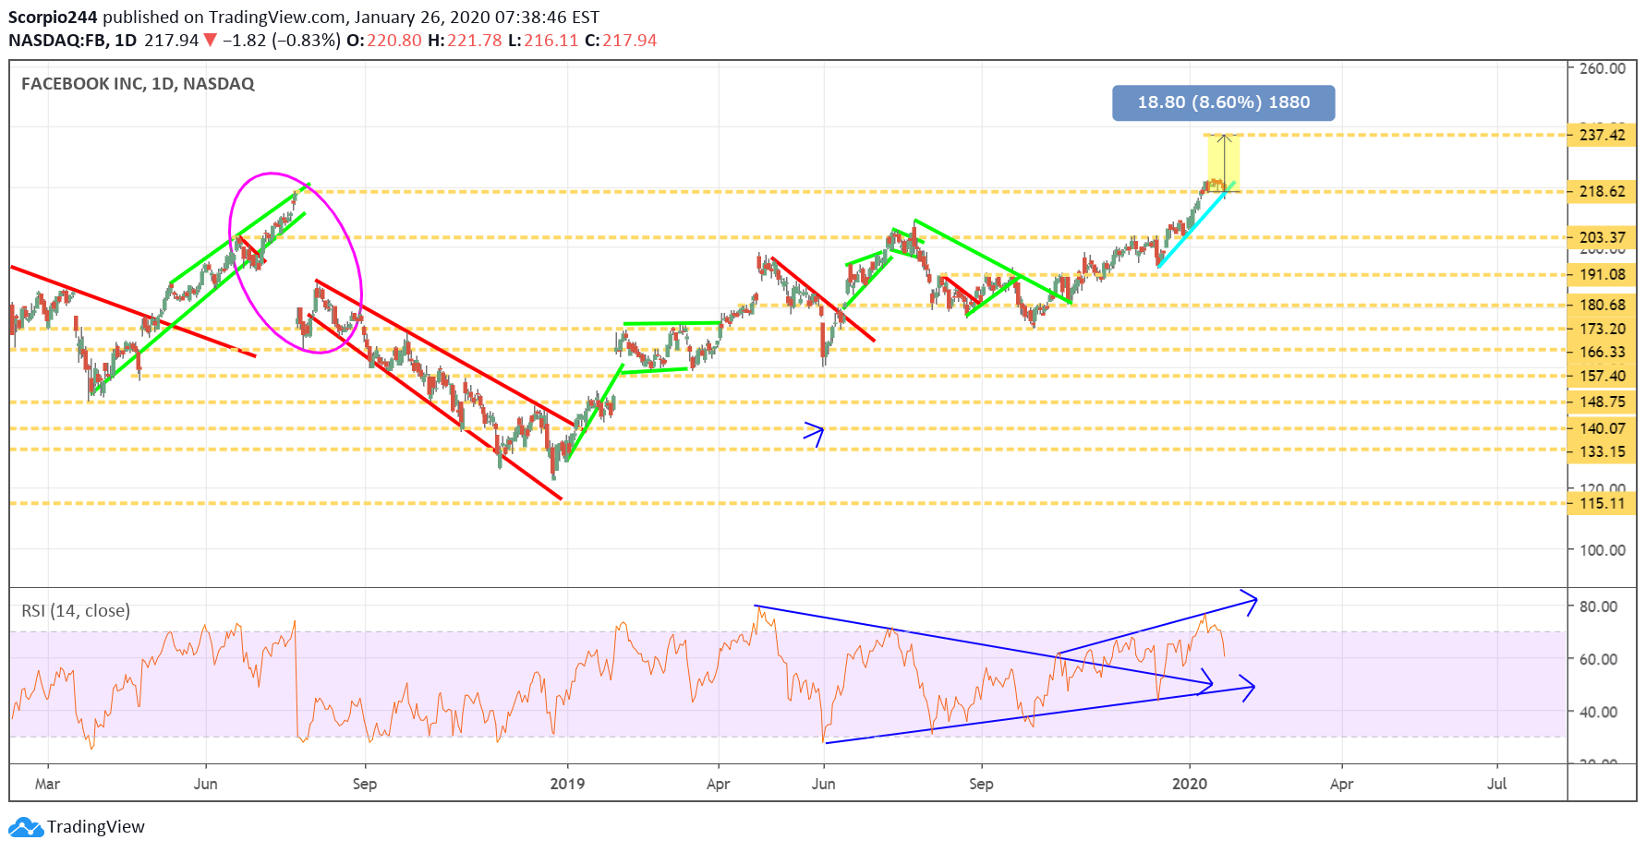The width and height of the screenshot is (1646, 852).
Task: Click the 166.33 price level label
Action: pos(1602,352)
